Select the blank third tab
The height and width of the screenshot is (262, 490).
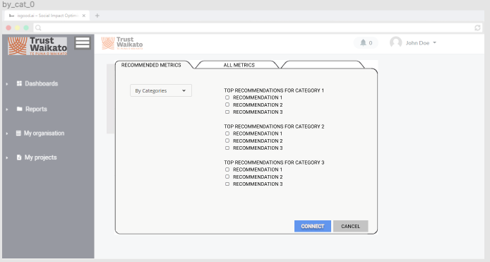click(x=323, y=65)
